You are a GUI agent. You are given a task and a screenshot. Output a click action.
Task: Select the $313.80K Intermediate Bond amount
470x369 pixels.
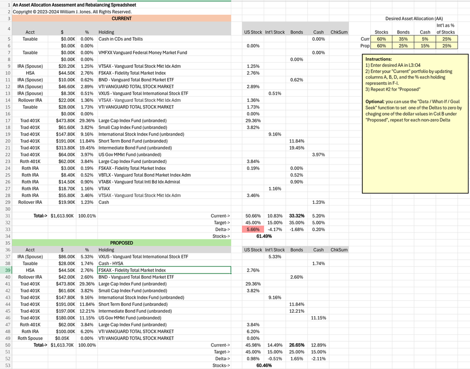(x=62, y=148)
